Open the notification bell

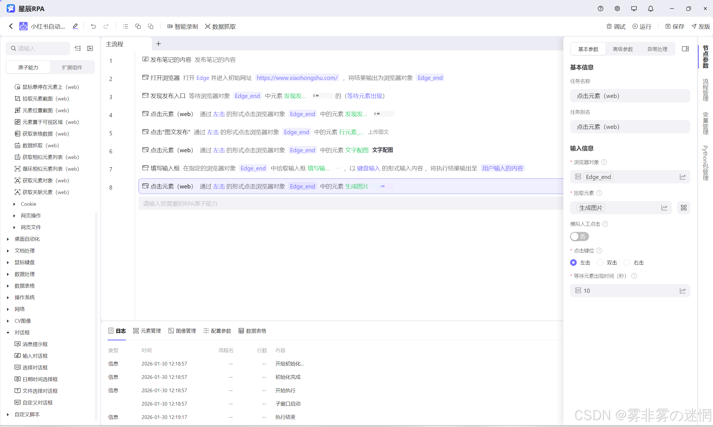[651, 9]
